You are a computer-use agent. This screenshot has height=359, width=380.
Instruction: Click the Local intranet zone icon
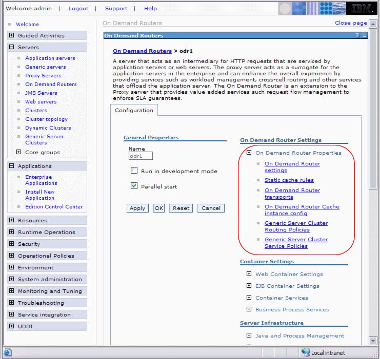305,352
